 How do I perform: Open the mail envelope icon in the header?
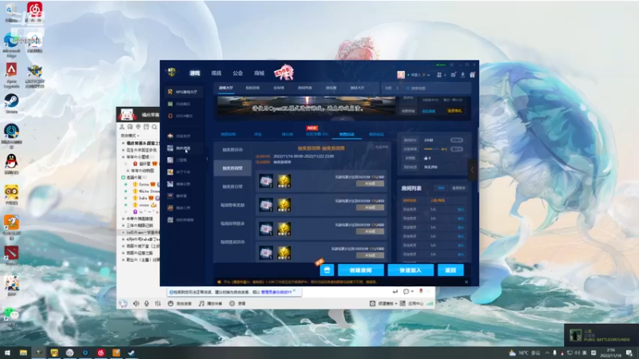(x=453, y=75)
